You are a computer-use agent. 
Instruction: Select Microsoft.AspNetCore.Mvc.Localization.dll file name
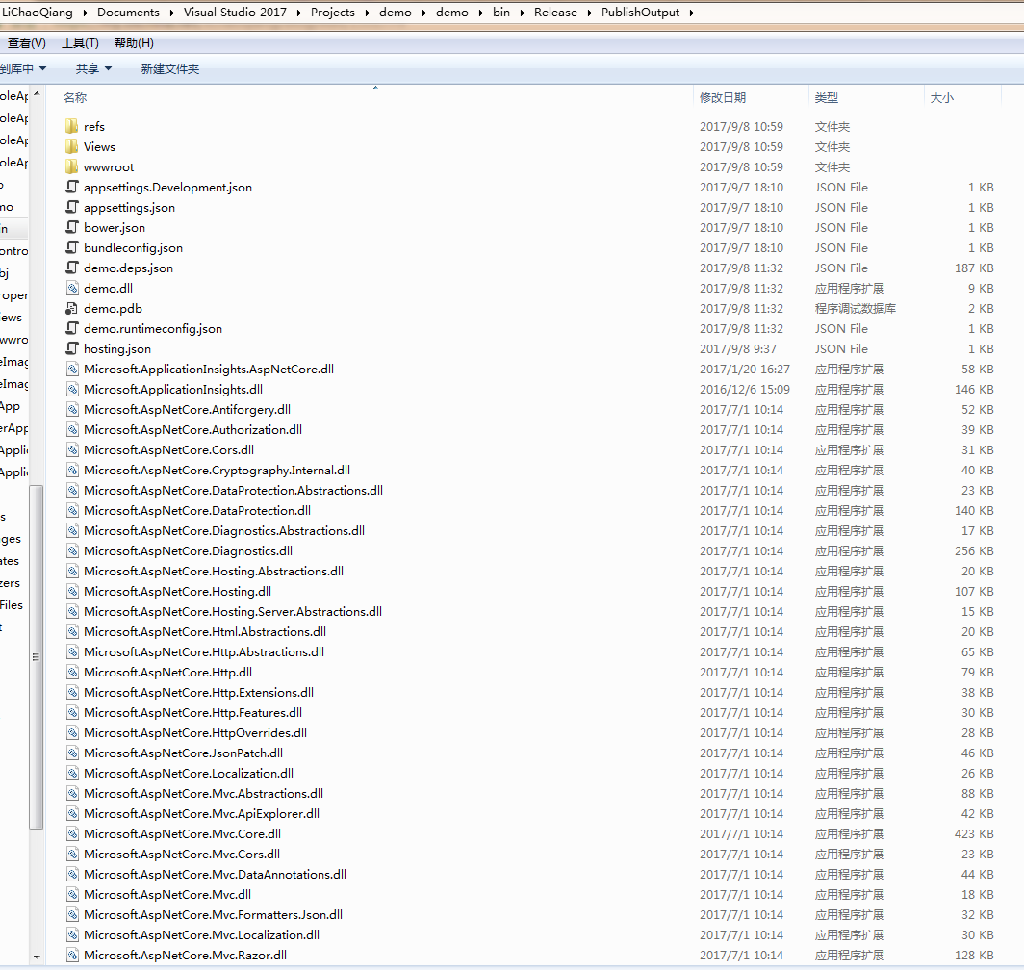click(201, 934)
